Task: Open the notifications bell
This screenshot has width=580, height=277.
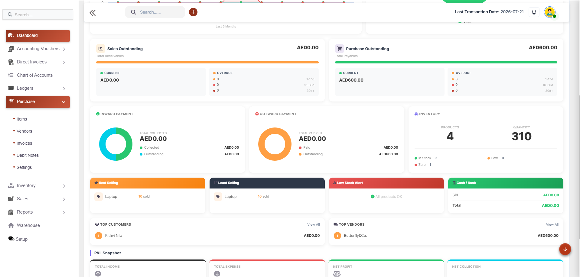Action: [534, 12]
